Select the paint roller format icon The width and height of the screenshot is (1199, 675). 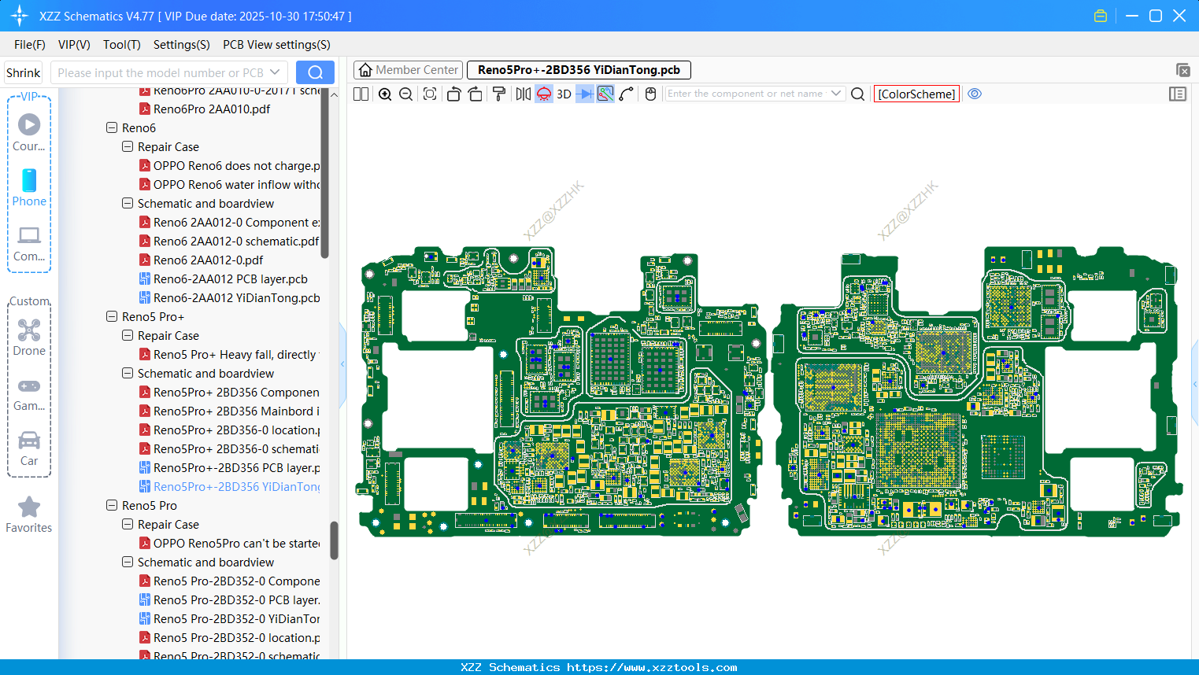tap(499, 94)
